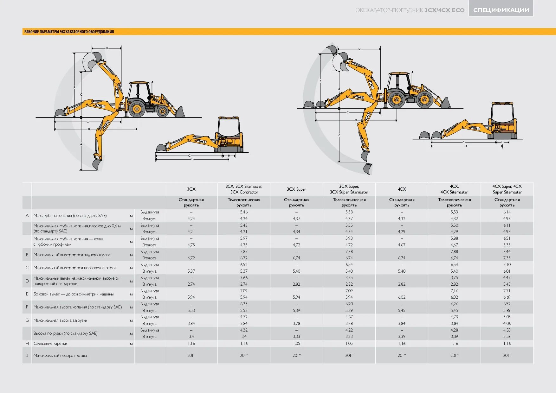The height and width of the screenshot is (393, 556).
Task: Click value 5,97 in deep-profile bucket row
Action: pos(244,238)
